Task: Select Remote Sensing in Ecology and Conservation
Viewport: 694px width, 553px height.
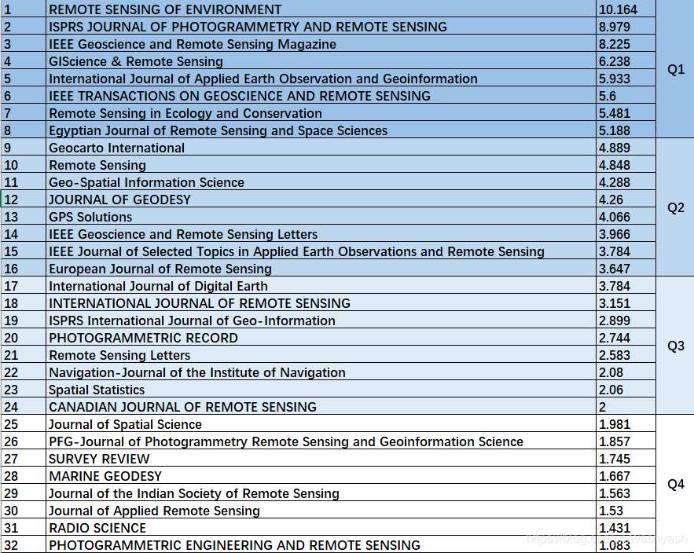Action: tap(321, 113)
